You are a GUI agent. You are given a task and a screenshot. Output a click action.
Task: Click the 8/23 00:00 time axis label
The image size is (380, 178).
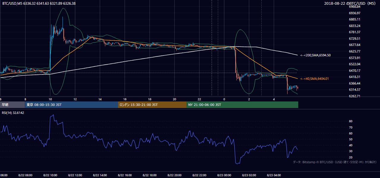click(224, 175)
